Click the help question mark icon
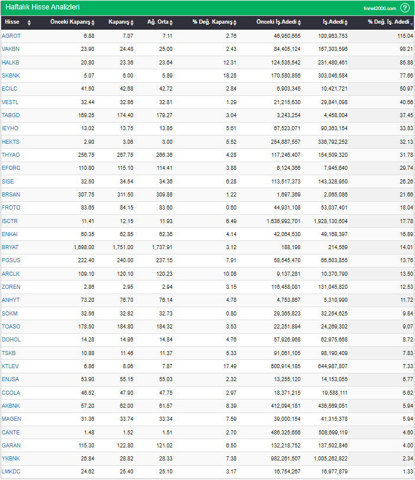 click(405, 8)
